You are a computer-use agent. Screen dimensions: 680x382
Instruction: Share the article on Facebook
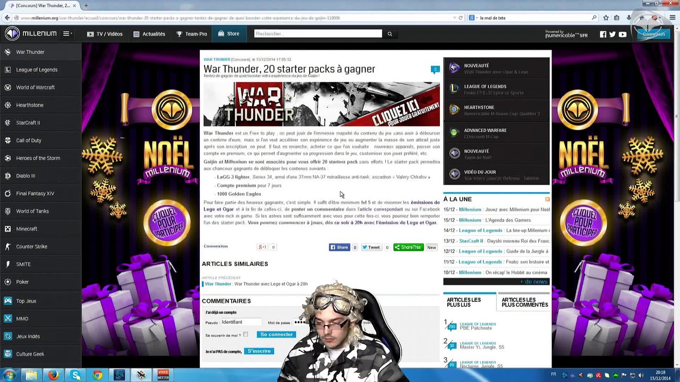(x=339, y=247)
